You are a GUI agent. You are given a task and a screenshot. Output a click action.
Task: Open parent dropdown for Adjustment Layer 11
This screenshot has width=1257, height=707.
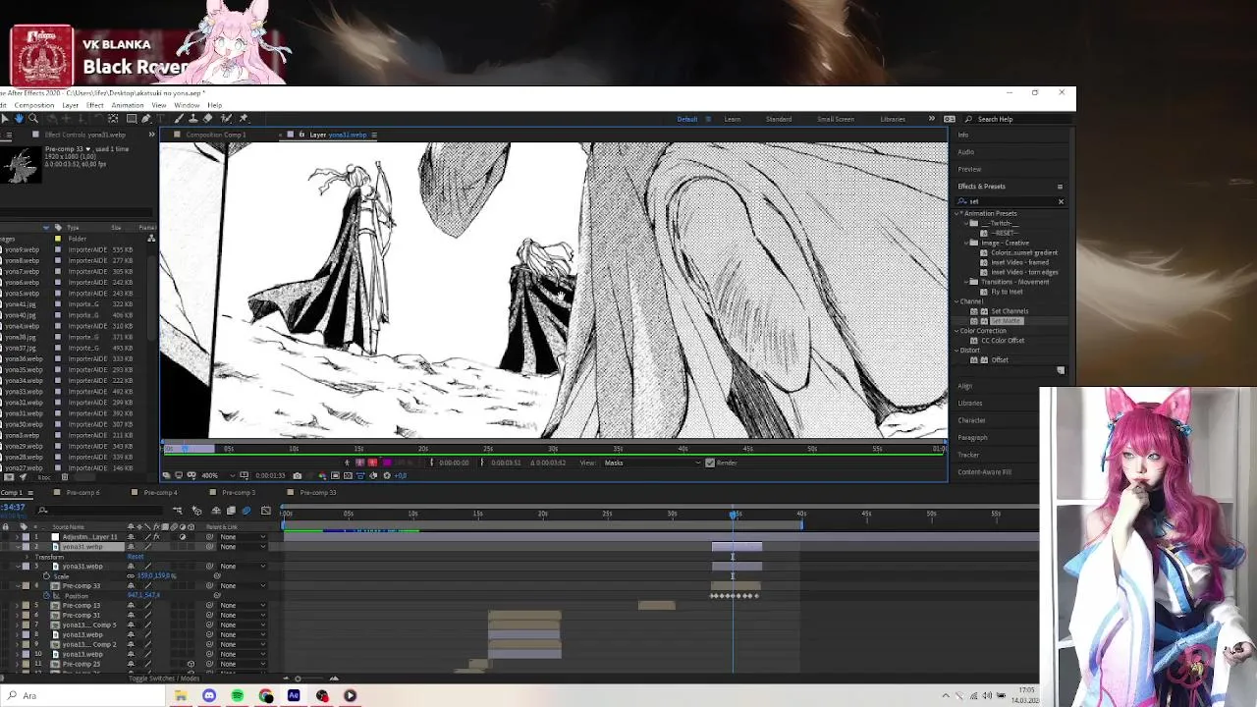point(242,537)
